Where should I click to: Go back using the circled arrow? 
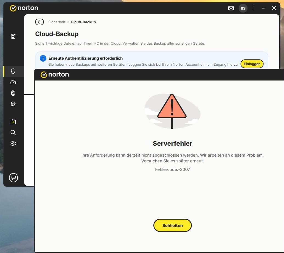pyautogui.click(x=40, y=22)
